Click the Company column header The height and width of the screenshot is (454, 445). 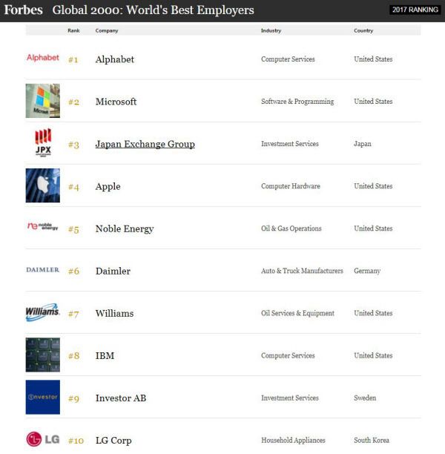click(x=107, y=30)
